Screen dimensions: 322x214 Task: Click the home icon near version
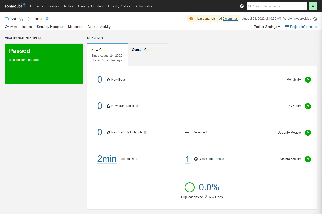pyautogui.click(x=315, y=19)
